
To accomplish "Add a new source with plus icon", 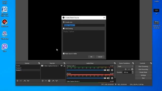I will tap(43, 81).
